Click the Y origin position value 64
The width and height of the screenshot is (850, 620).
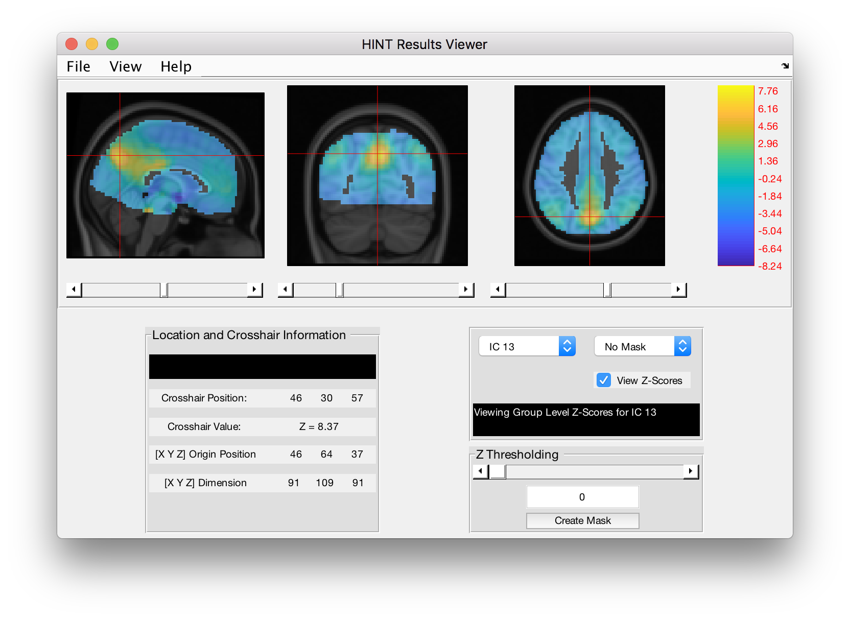coord(326,454)
